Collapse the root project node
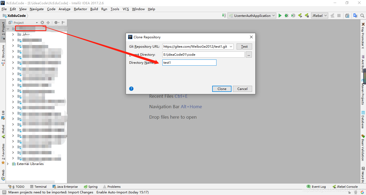Screen dimensions: 366x195 pos(8,29)
